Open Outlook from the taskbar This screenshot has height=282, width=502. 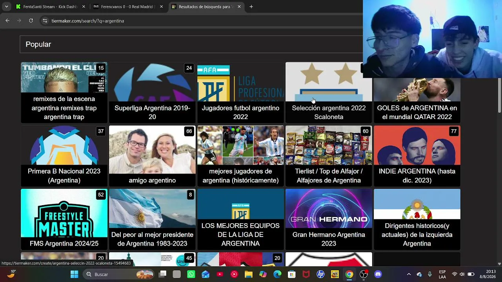coord(206,274)
